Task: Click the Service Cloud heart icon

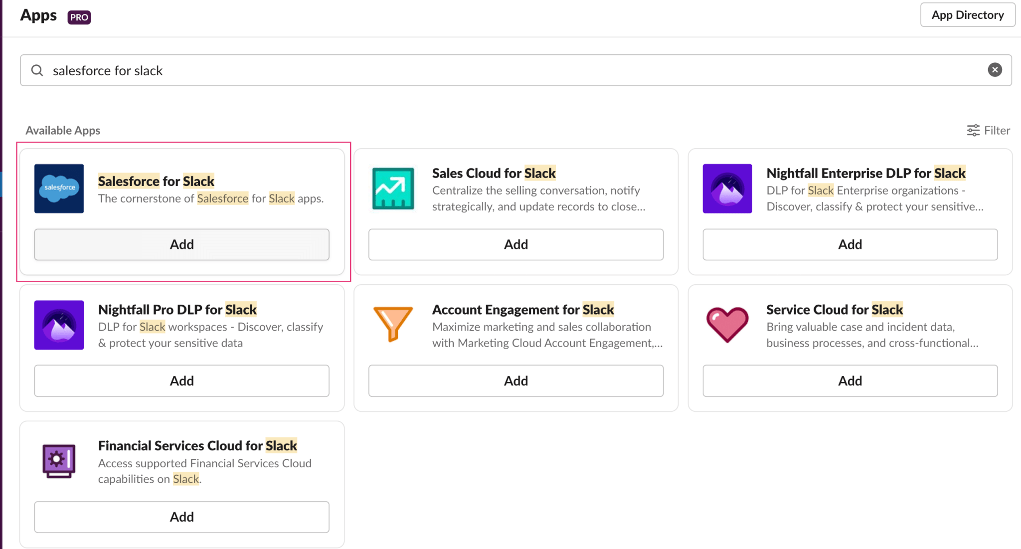Action: click(x=727, y=325)
